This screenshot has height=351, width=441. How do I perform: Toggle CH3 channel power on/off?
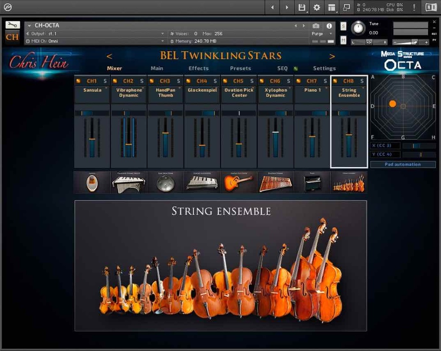pyautogui.click(x=152, y=81)
